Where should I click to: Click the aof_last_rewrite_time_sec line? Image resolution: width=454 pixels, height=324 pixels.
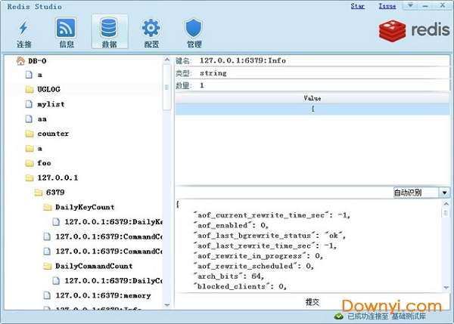coord(266,245)
